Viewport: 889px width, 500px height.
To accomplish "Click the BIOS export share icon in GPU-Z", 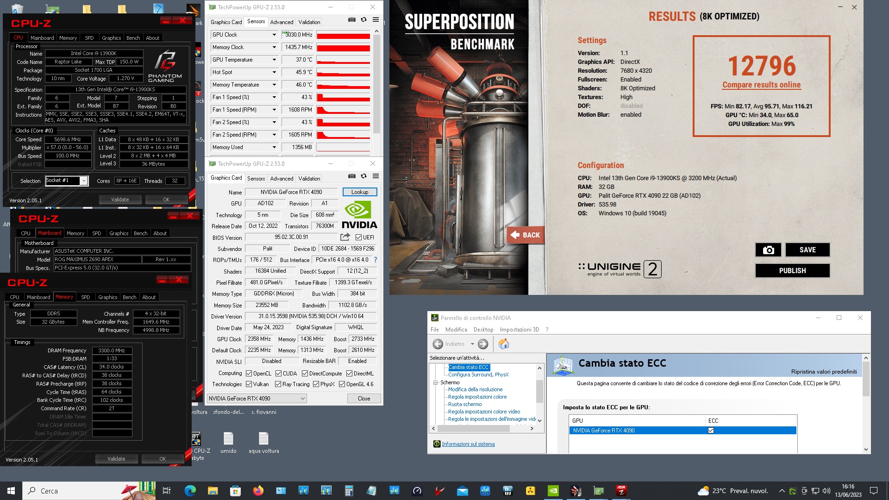I will tap(345, 237).
